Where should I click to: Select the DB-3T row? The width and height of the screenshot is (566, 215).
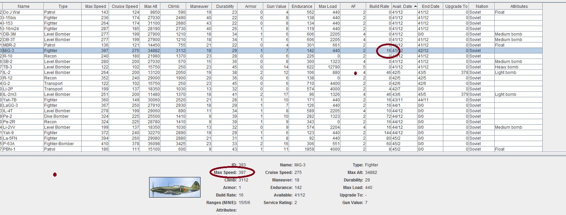click(x=271, y=39)
